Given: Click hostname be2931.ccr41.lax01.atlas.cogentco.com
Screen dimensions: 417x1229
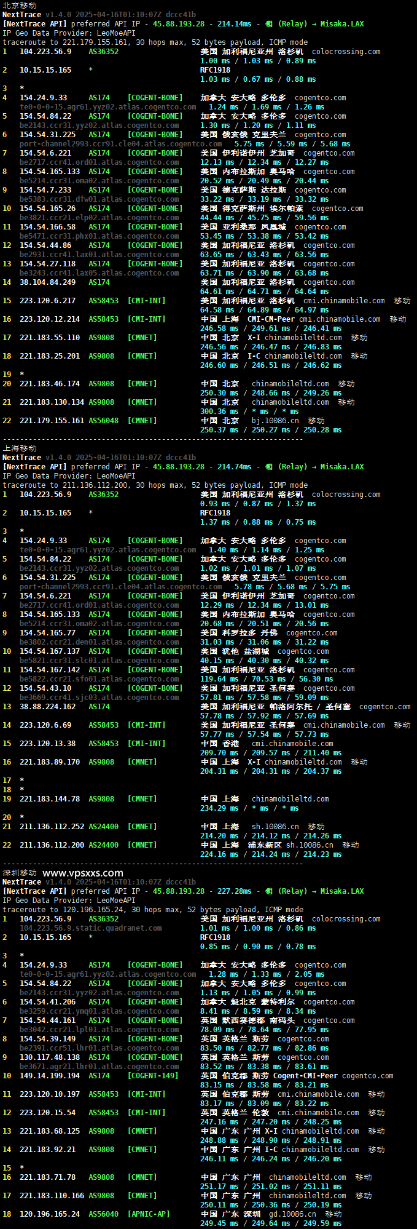Looking at the screenshot, I should point(99,255).
